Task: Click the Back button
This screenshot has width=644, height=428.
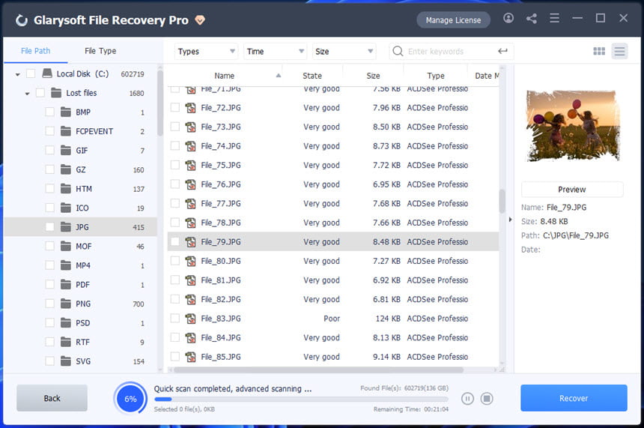Action: click(x=52, y=398)
